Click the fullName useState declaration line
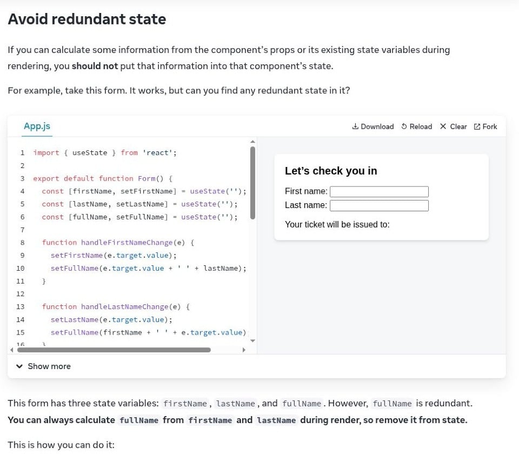This screenshot has width=519, height=455. tap(139, 217)
